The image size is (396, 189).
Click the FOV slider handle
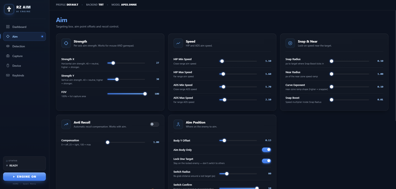(145, 94)
